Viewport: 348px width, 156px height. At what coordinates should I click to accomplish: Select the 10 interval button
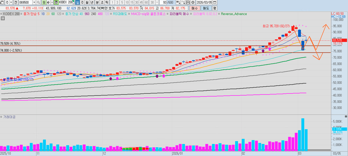point(127,2)
